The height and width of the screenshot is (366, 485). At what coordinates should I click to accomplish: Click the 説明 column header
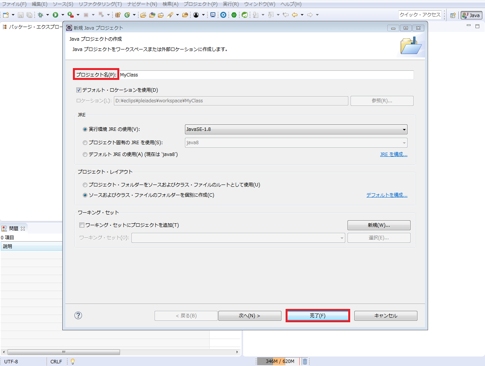31,247
